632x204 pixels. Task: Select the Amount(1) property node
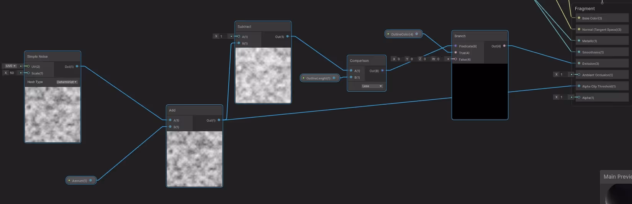click(81, 180)
